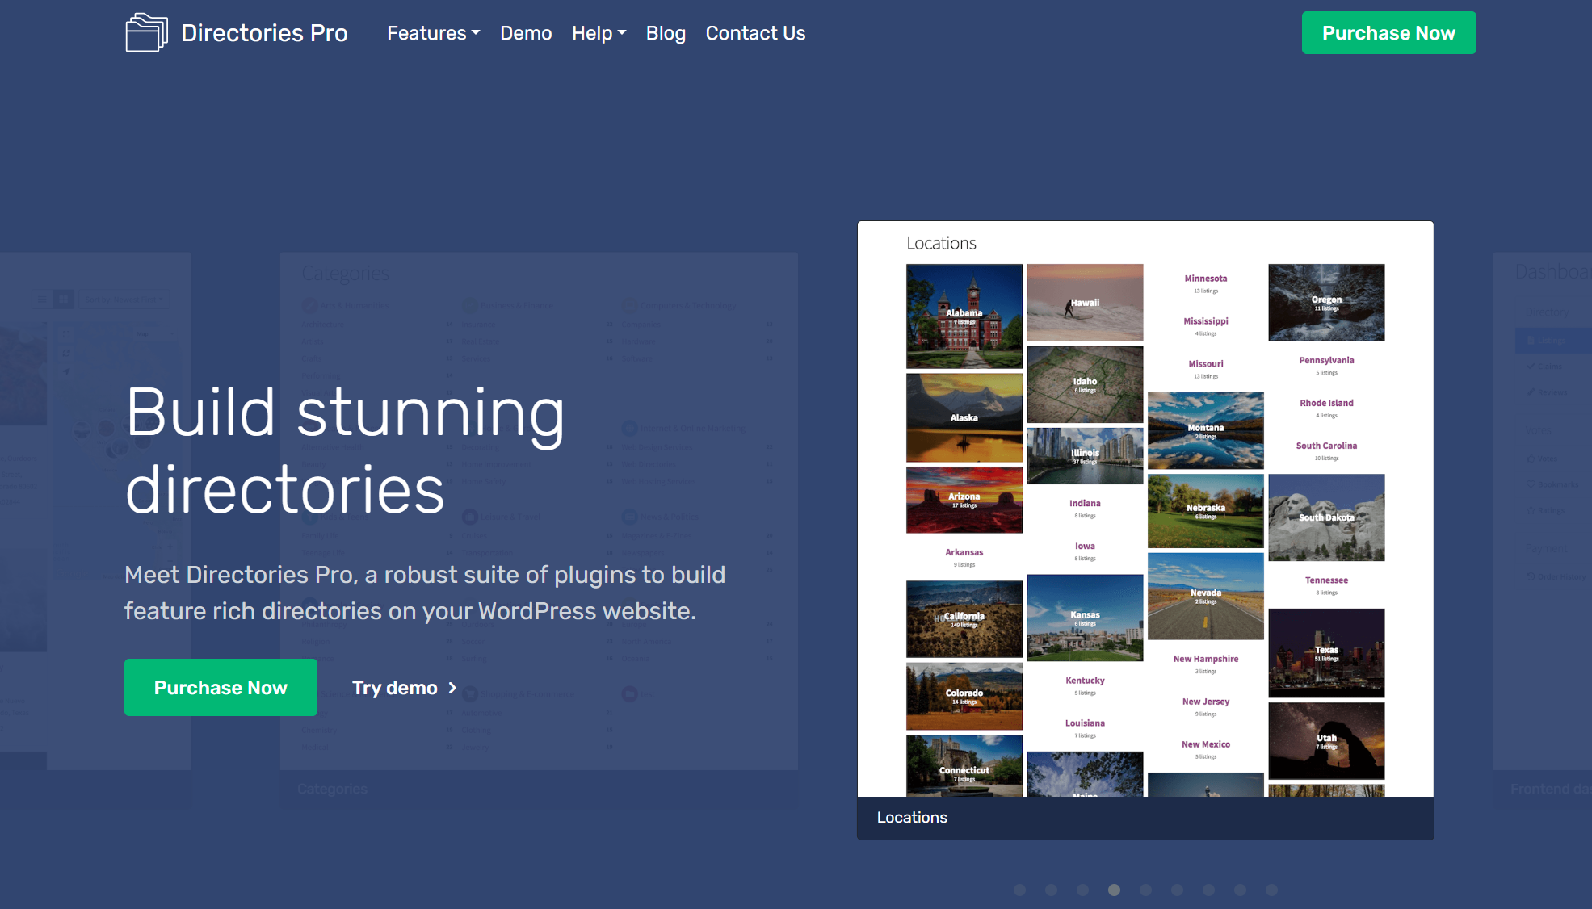Select the sixth carousel indicator dot
1592x909 pixels.
tap(1178, 890)
